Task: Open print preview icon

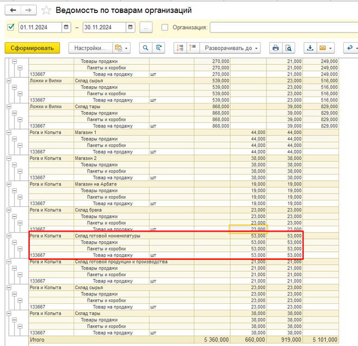Action: pos(289,48)
